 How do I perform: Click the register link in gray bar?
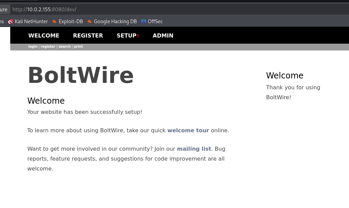pos(48,46)
